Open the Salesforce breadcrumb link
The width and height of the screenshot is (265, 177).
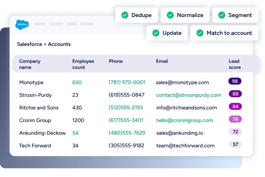[x=30, y=44]
